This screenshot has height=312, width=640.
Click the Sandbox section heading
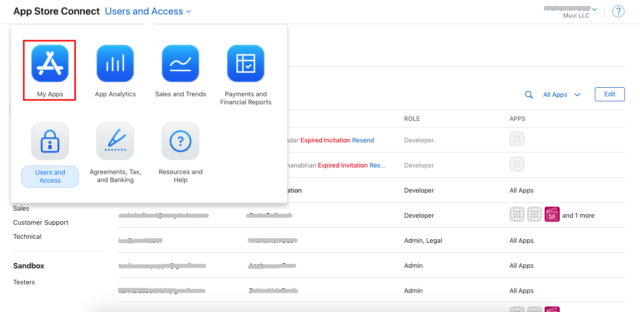pyautogui.click(x=29, y=266)
